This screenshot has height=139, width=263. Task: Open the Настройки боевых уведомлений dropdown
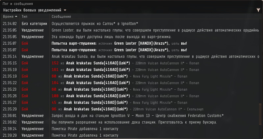point(35,10)
